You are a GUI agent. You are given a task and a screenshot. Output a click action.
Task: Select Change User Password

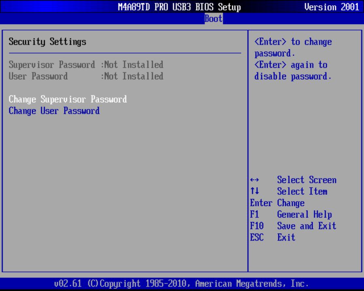pos(54,111)
